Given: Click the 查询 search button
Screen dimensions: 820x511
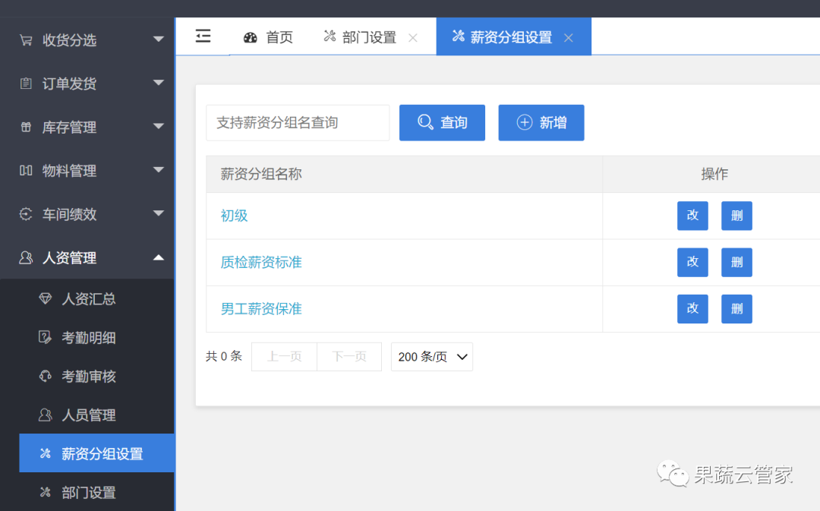Looking at the screenshot, I should click(x=442, y=123).
